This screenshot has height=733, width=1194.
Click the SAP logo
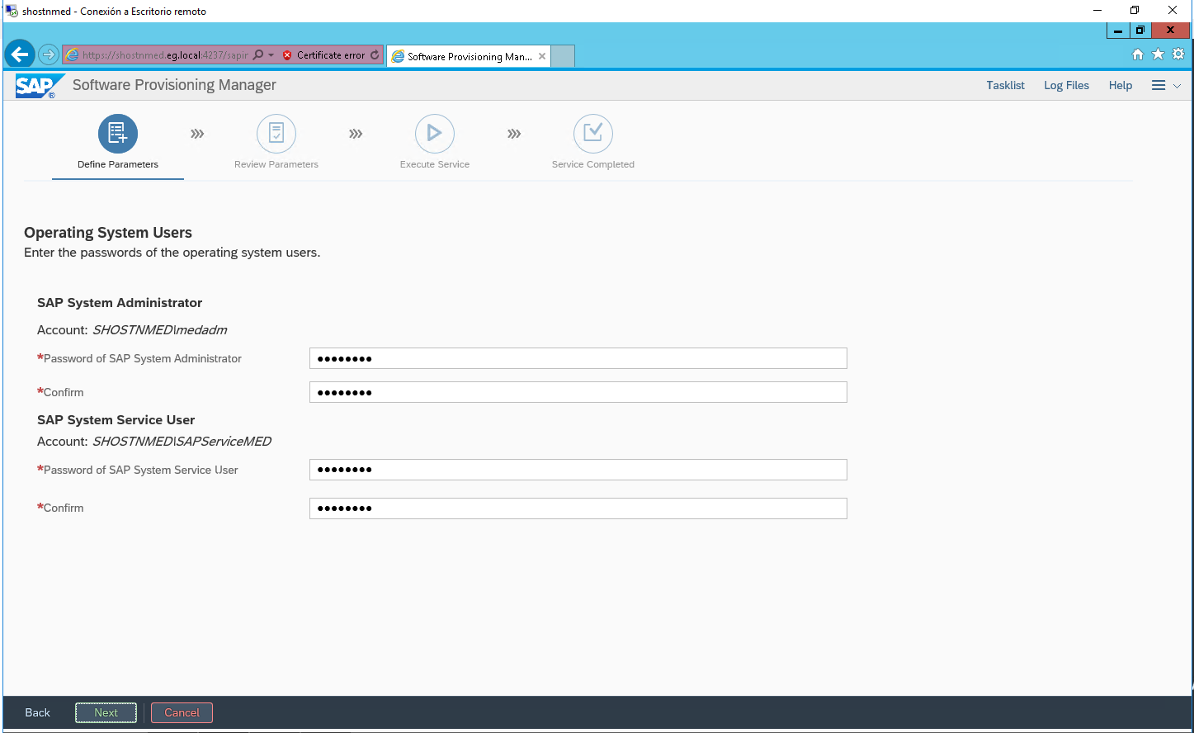(x=38, y=86)
